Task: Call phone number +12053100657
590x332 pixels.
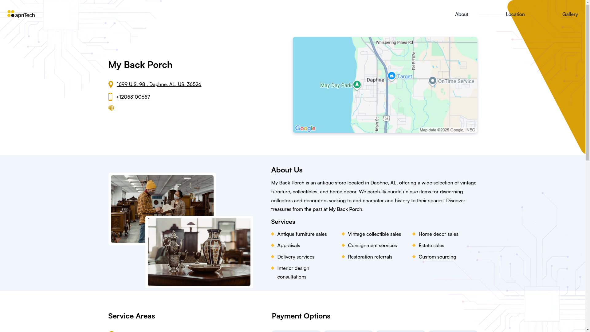Action: [133, 97]
